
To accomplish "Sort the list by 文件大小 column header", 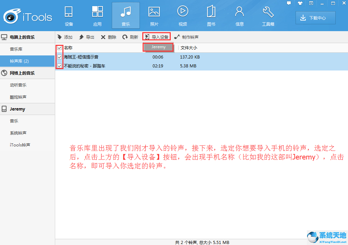I will 189,48.
